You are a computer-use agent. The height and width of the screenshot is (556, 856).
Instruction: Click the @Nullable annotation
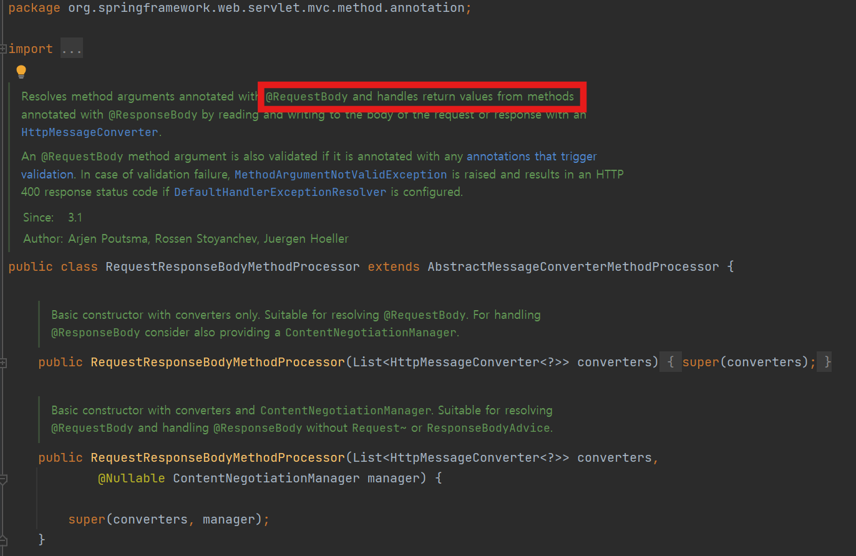coord(132,479)
